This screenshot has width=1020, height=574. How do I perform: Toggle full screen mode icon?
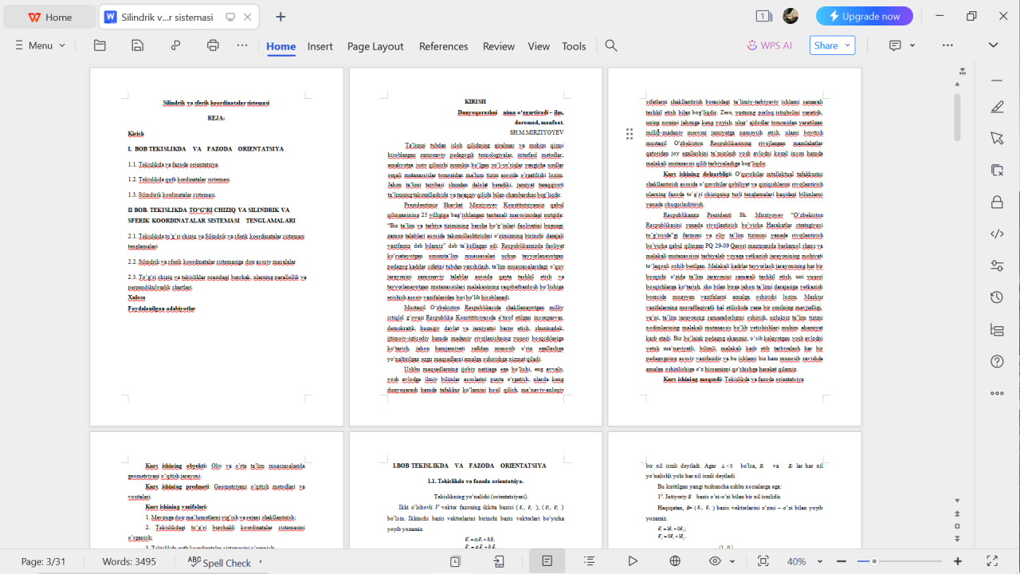(992, 561)
